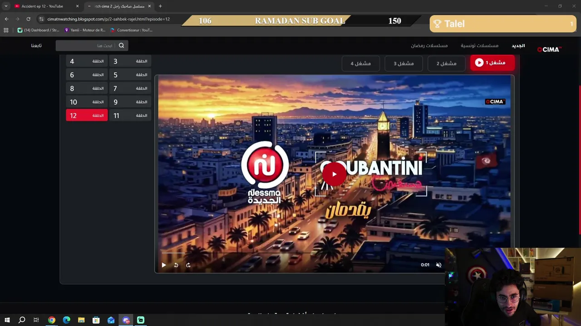The width and height of the screenshot is (581, 326).
Task: Open a new browser tab with plus
Action: point(160,6)
